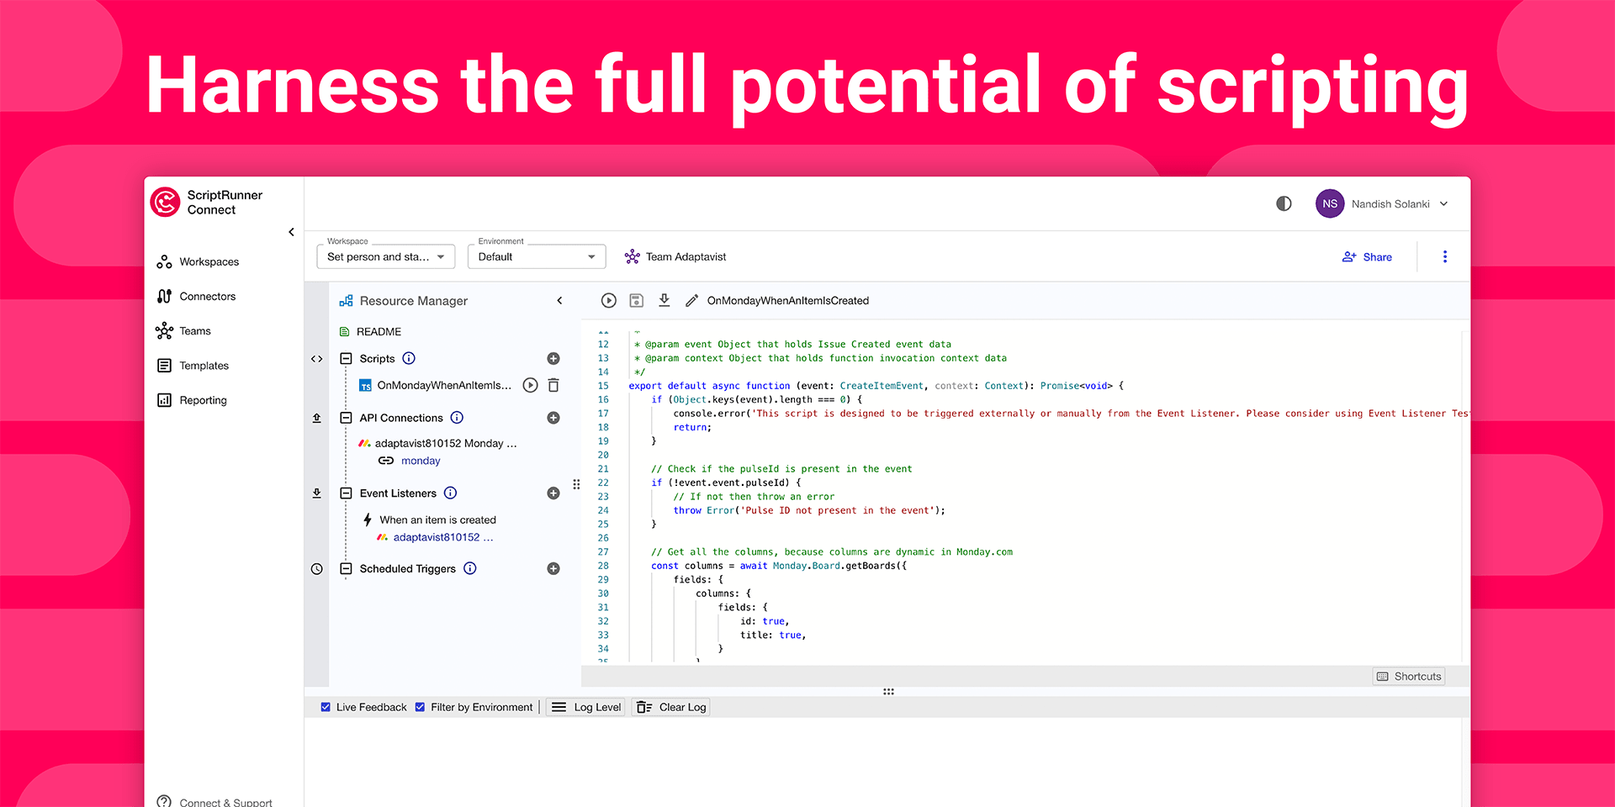
Task: Delete the OnMondayWhenAnItemIs script
Action: [553, 385]
